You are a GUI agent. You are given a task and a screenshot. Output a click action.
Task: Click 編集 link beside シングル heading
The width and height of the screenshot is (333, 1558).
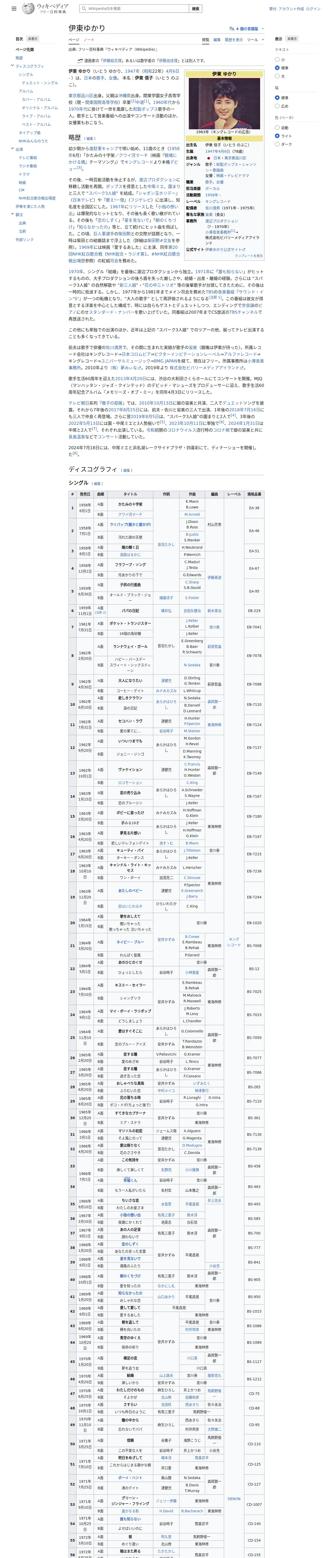tap(97, 483)
